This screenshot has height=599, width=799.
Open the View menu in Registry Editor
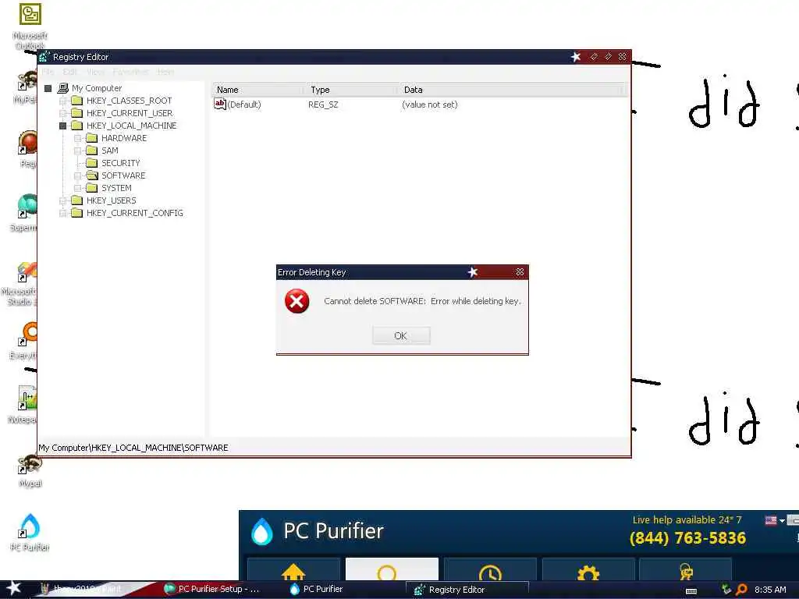coord(95,72)
